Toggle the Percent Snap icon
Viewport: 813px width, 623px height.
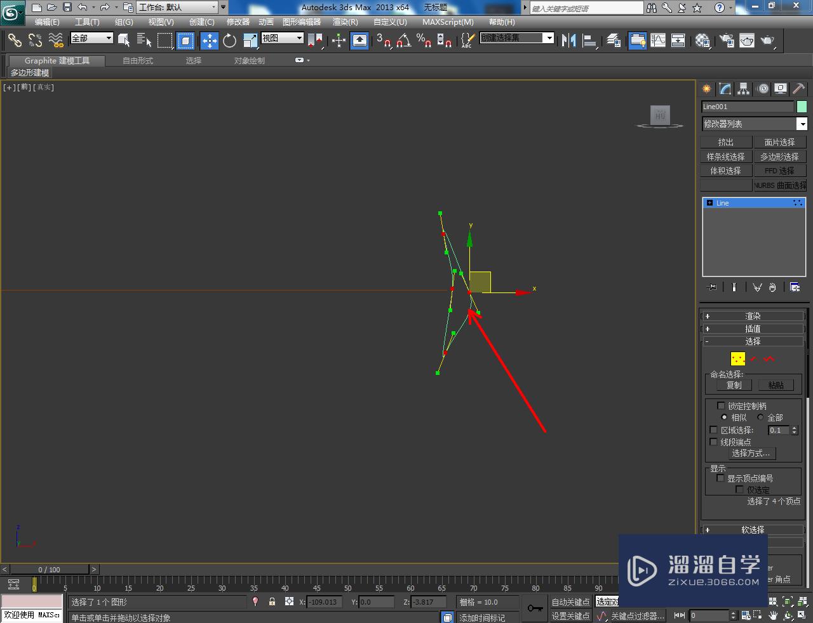(424, 41)
